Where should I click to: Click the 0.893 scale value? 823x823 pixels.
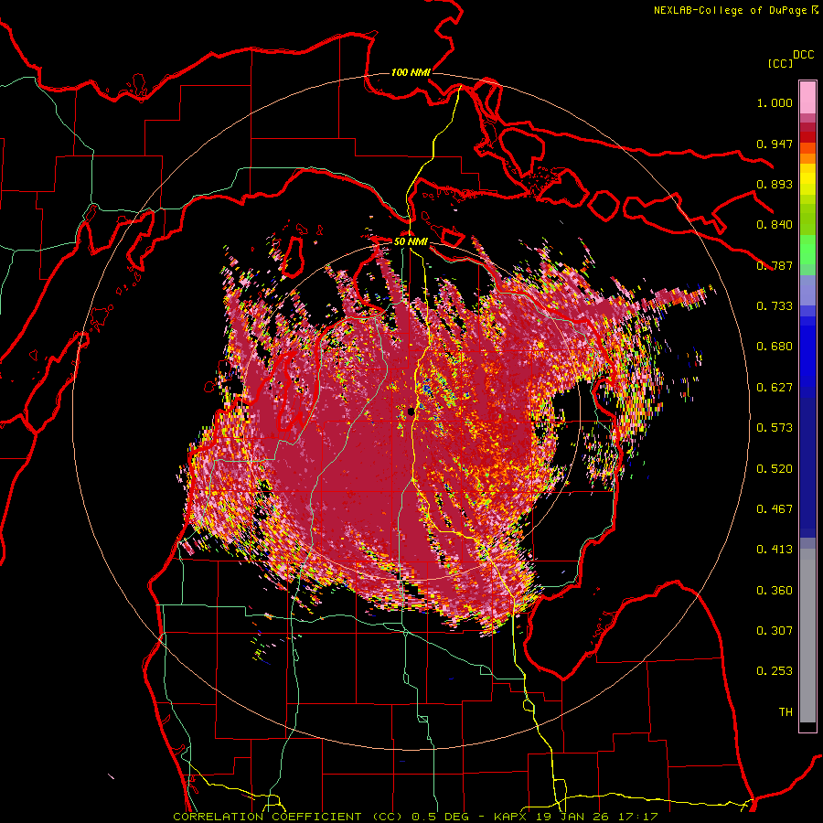pos(775,184)
